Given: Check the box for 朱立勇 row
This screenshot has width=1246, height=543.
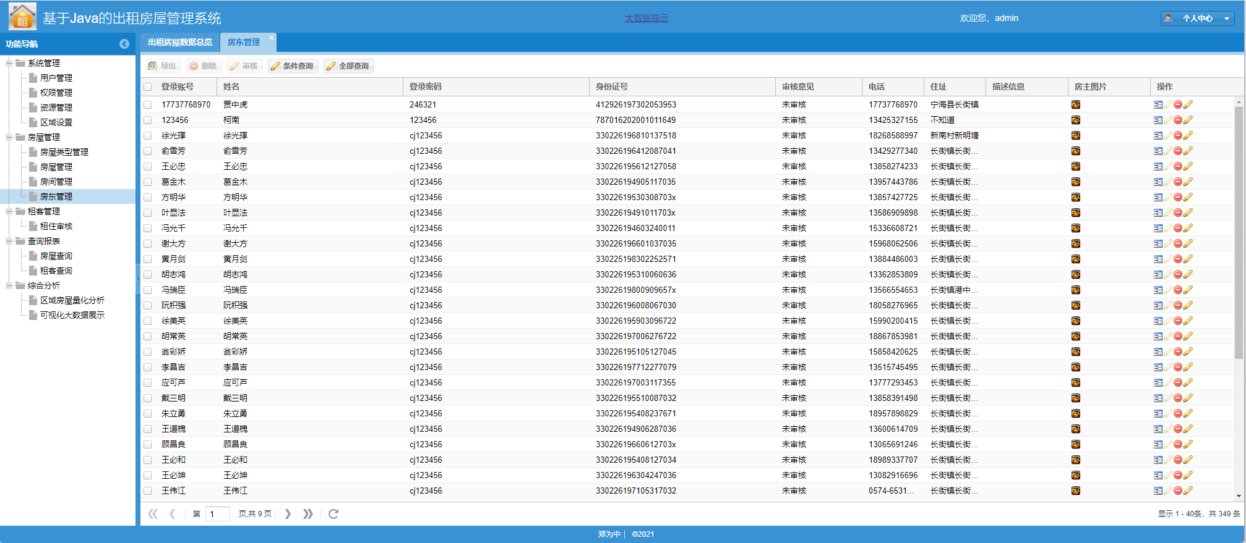Looking at the screenshot, I should 148,413.
